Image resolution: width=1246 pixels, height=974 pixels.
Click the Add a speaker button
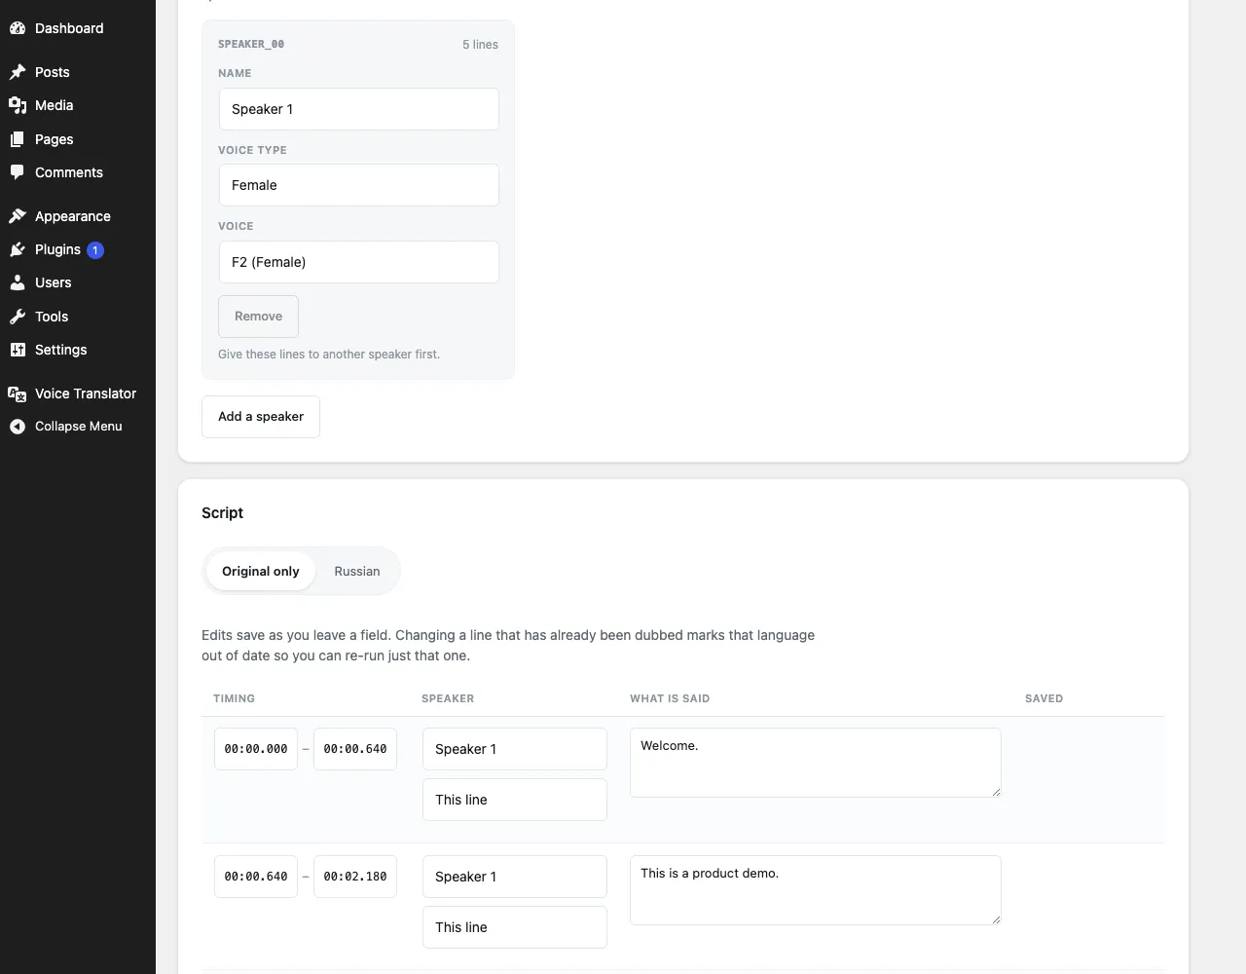(x=261, y=417)
